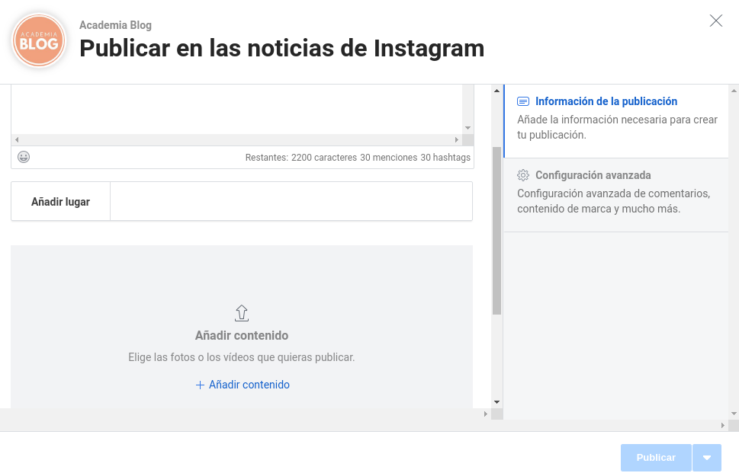
Task: Click 'Publicar en las noticias de Instagram' title
Action: 282,49
